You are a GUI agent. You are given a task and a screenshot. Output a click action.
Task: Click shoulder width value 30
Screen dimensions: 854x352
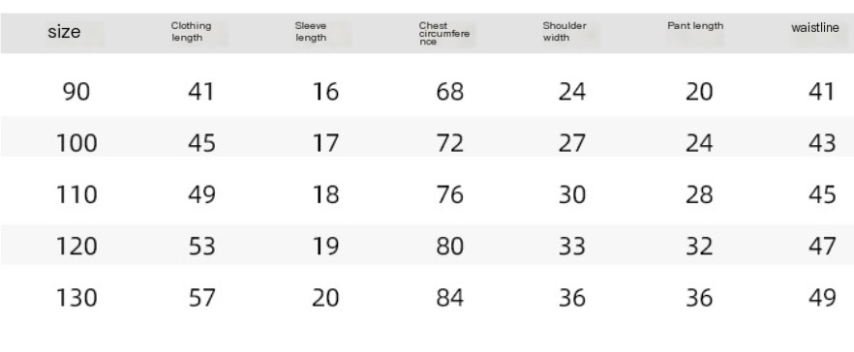pos(572,194)
